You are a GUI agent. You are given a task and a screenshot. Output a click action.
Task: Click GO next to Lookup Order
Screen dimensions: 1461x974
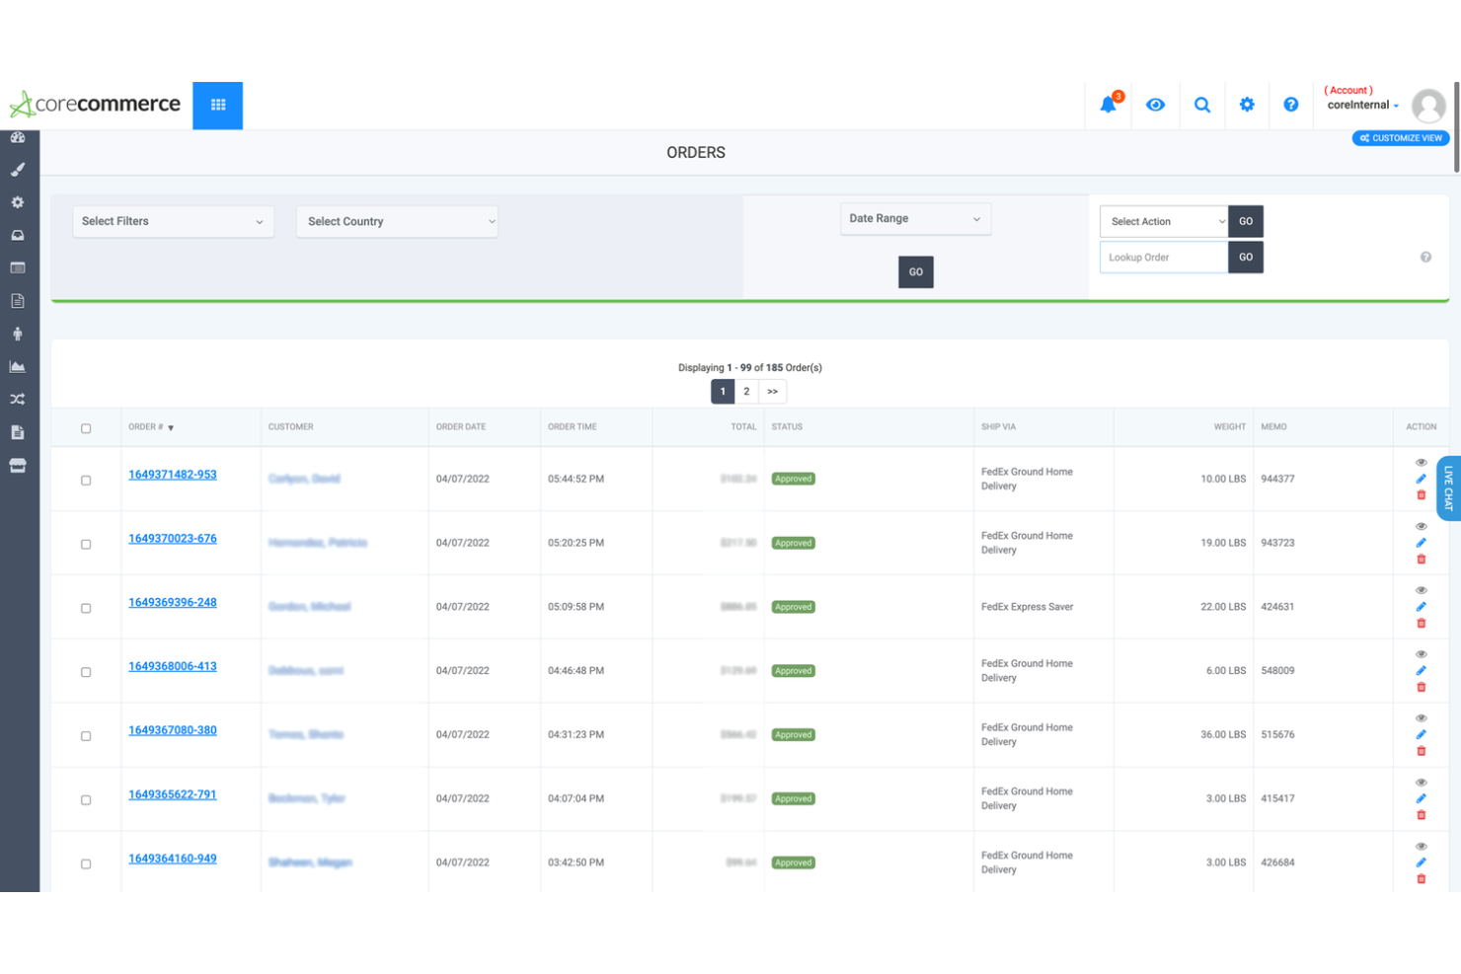pyautogui.click(x=1246, y=257)
